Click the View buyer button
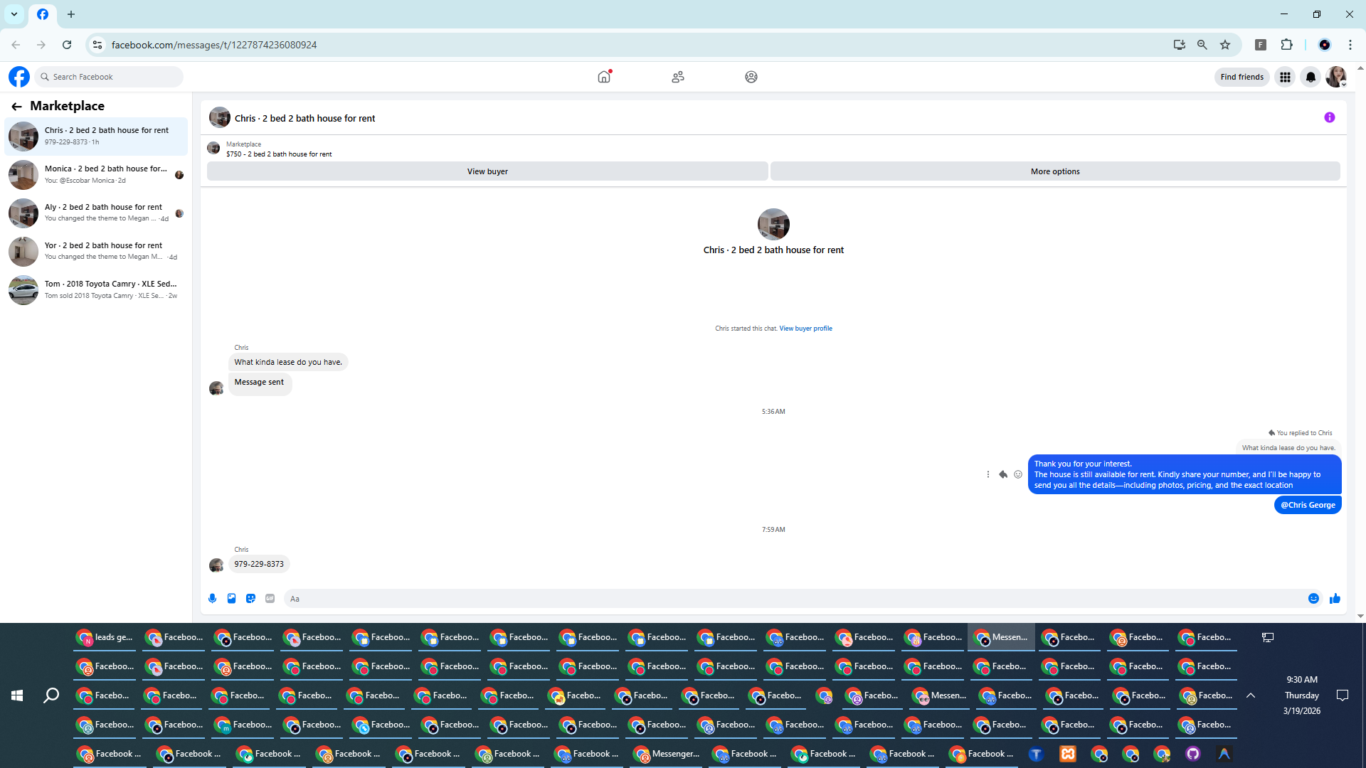The height and width of the screenshot is (768, 1366). [x=487, y=171]
